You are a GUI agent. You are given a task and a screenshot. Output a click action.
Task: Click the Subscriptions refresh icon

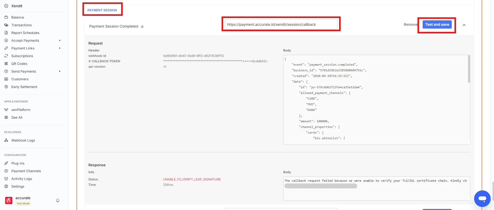6,56
